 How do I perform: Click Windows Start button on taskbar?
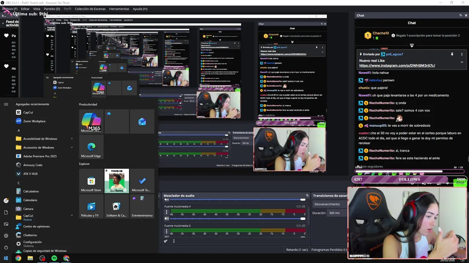click(x=6, y=258)
